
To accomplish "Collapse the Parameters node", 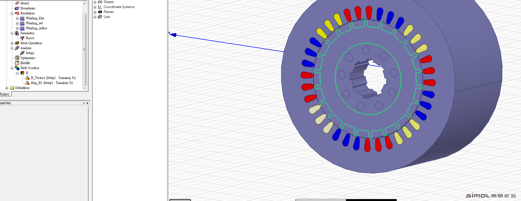I will [12, 33].
